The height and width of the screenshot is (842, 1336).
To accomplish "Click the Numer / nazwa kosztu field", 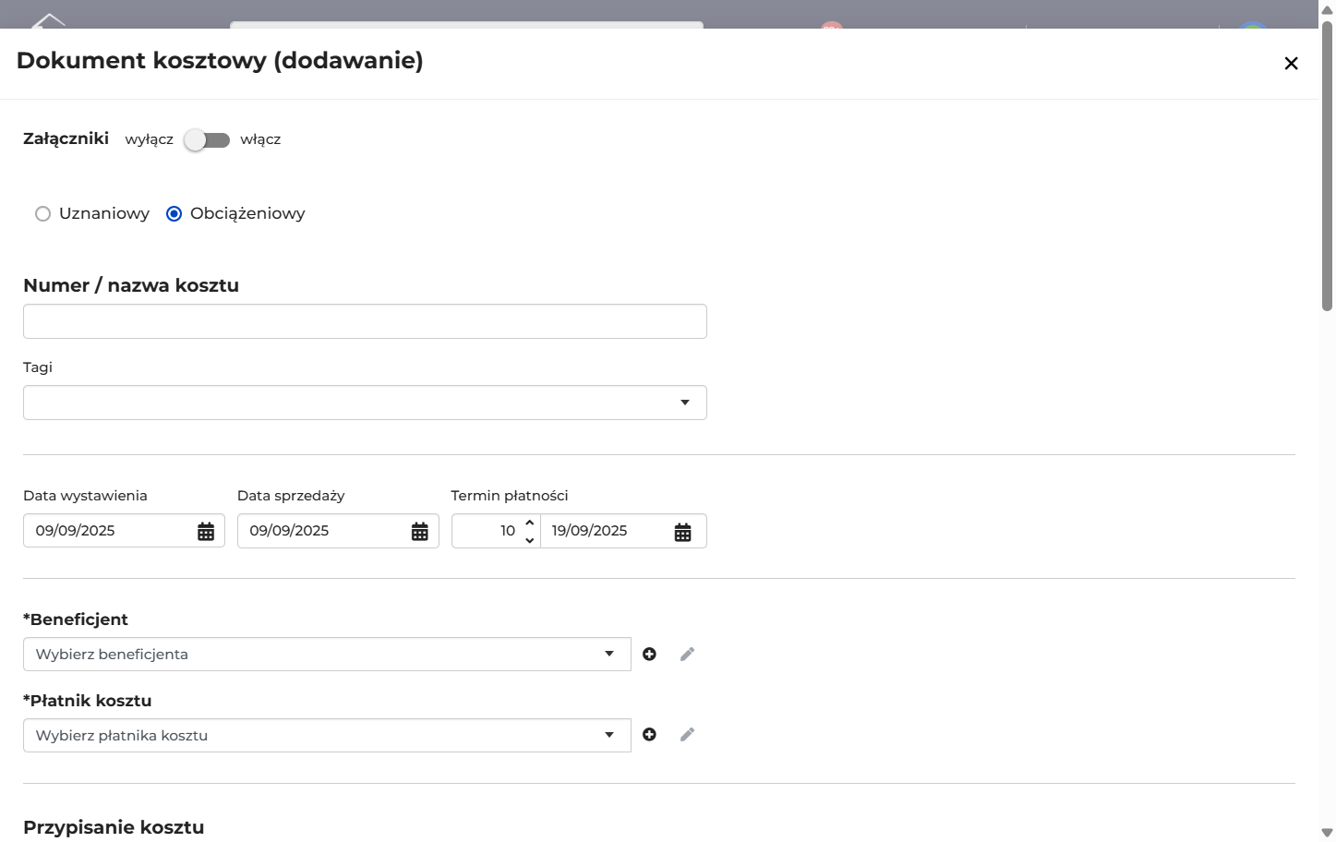I will pyautogui.click(x=365, y=321).
